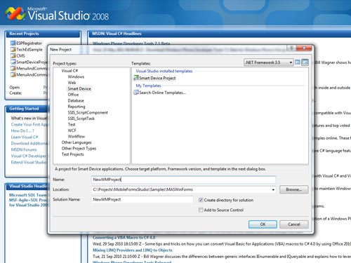The height and width of the screenshot is (263, 351).
Task: Click Cancel button in New Project dialog
Action: click(294, 224)
